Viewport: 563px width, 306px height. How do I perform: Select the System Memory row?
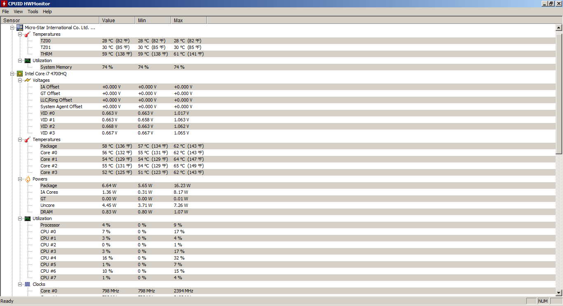pos(297,67)
